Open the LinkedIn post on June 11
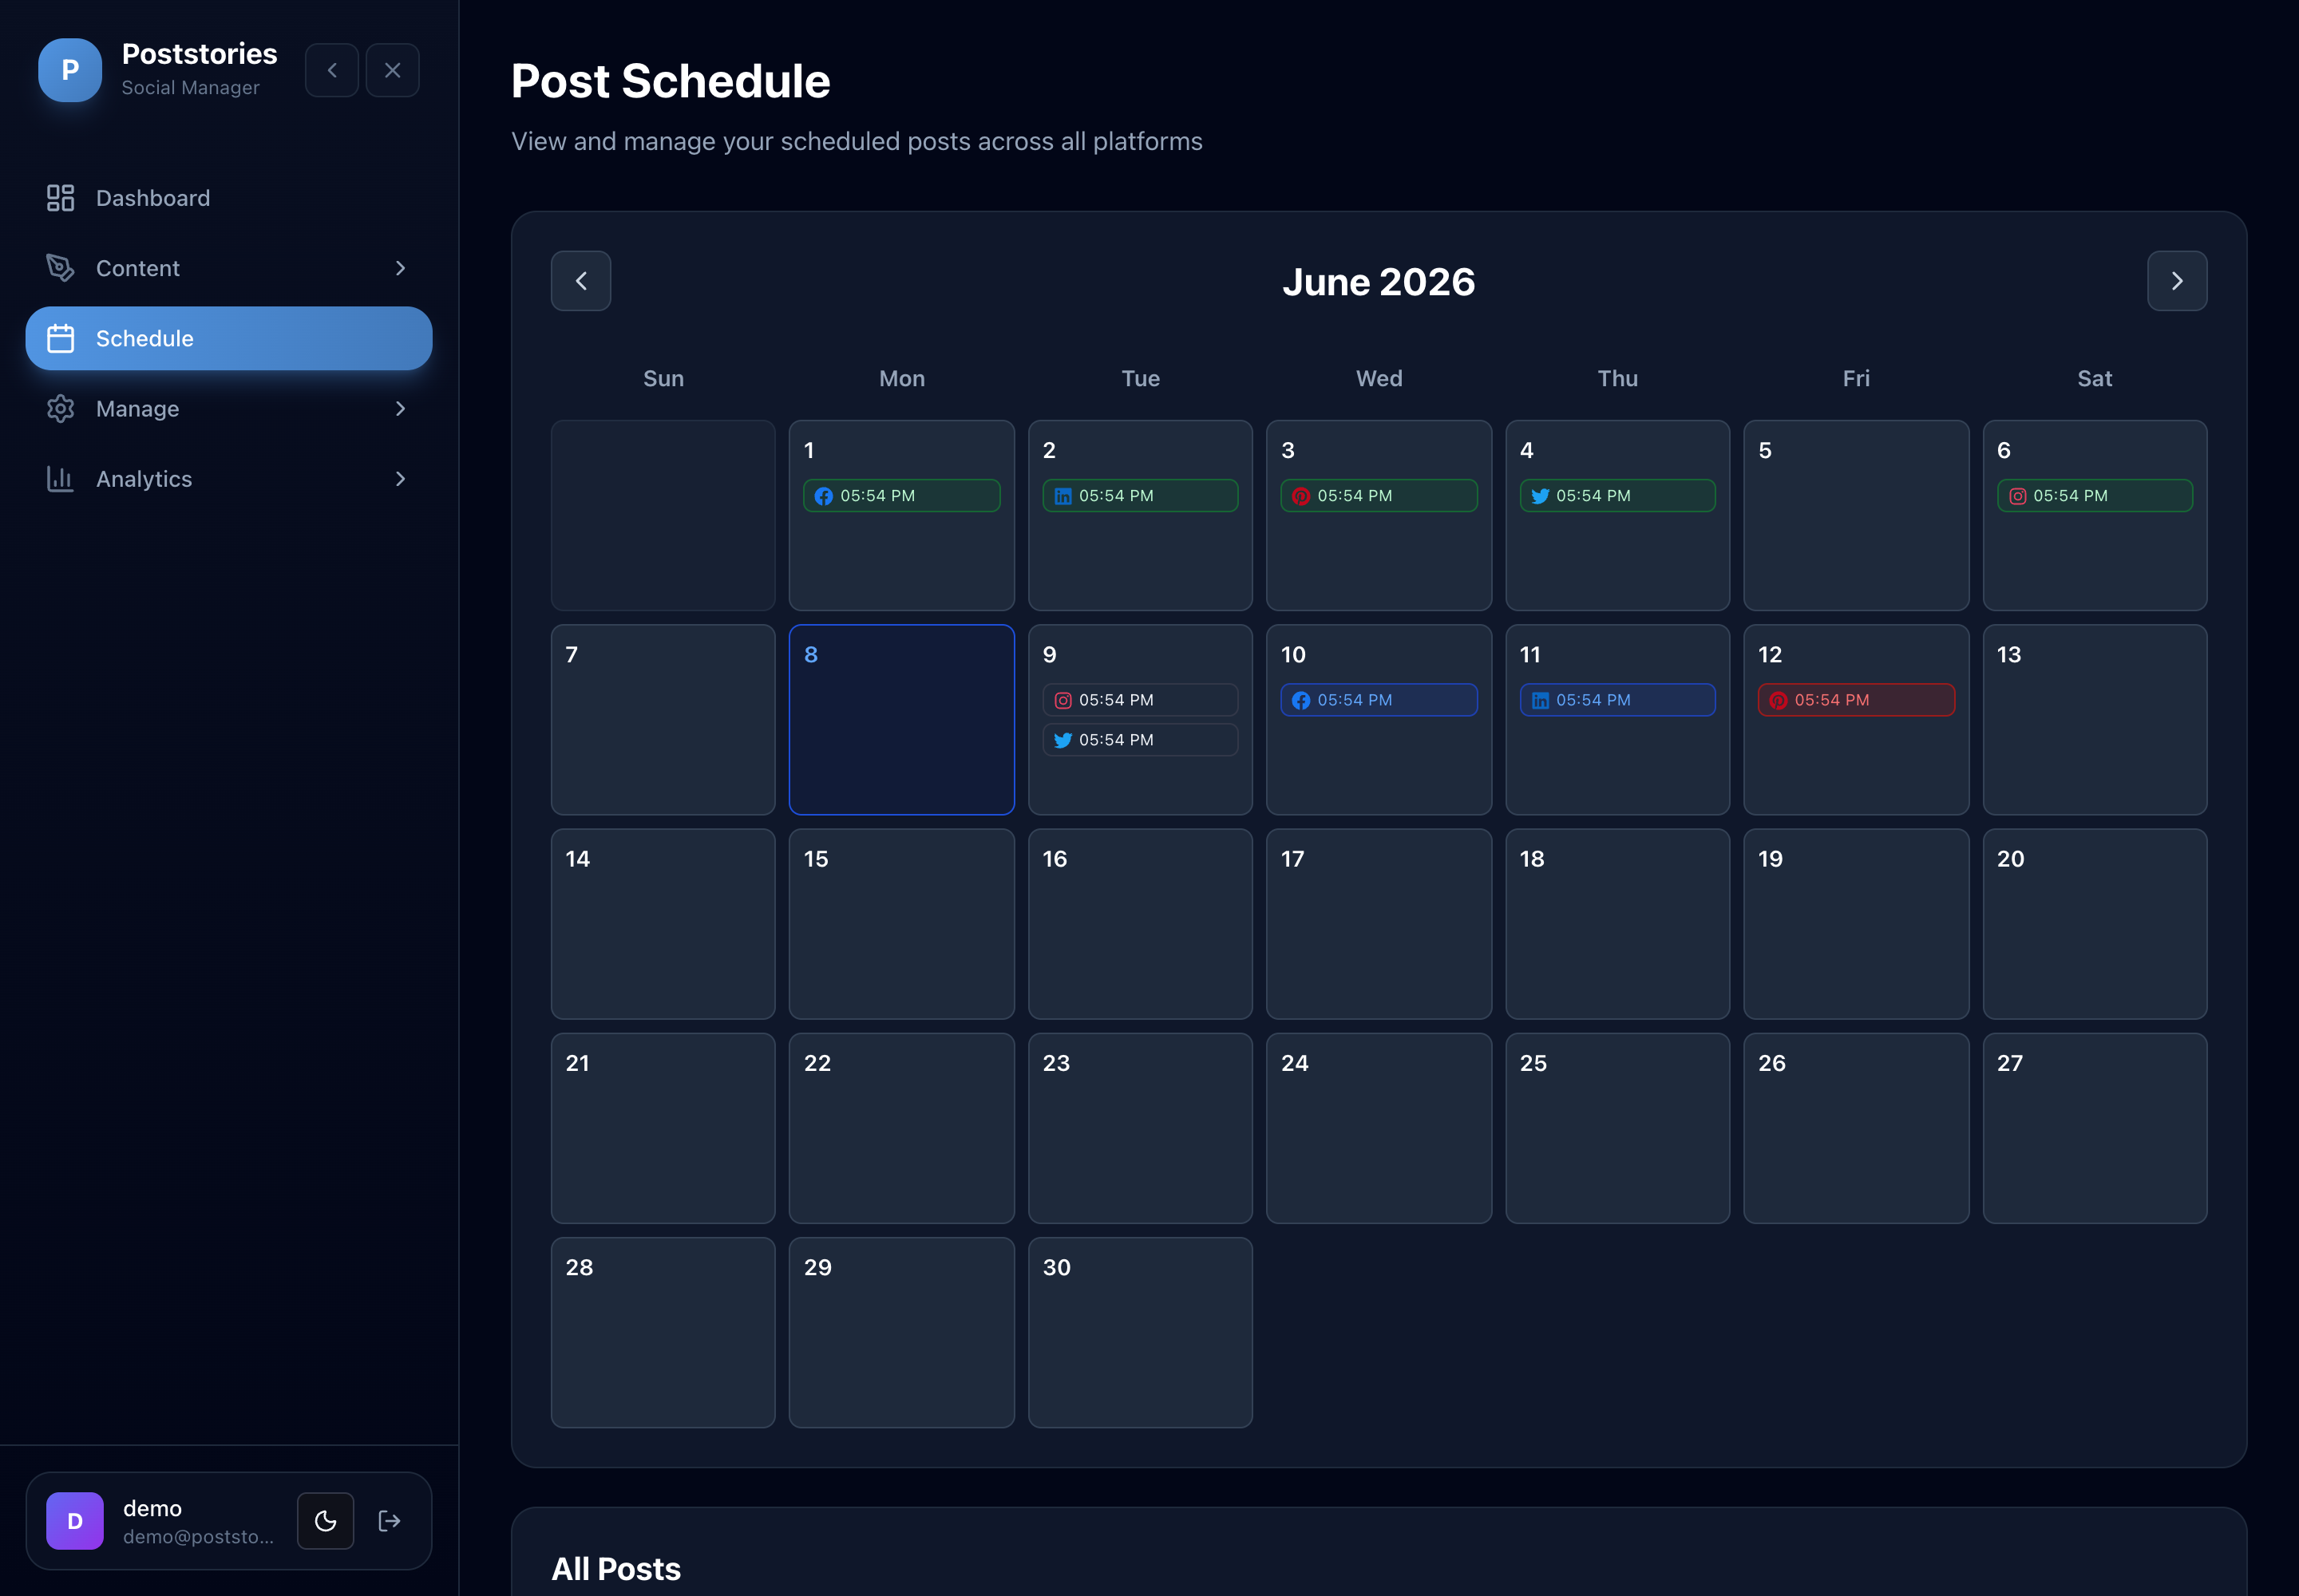 [x=1618, y=700]
